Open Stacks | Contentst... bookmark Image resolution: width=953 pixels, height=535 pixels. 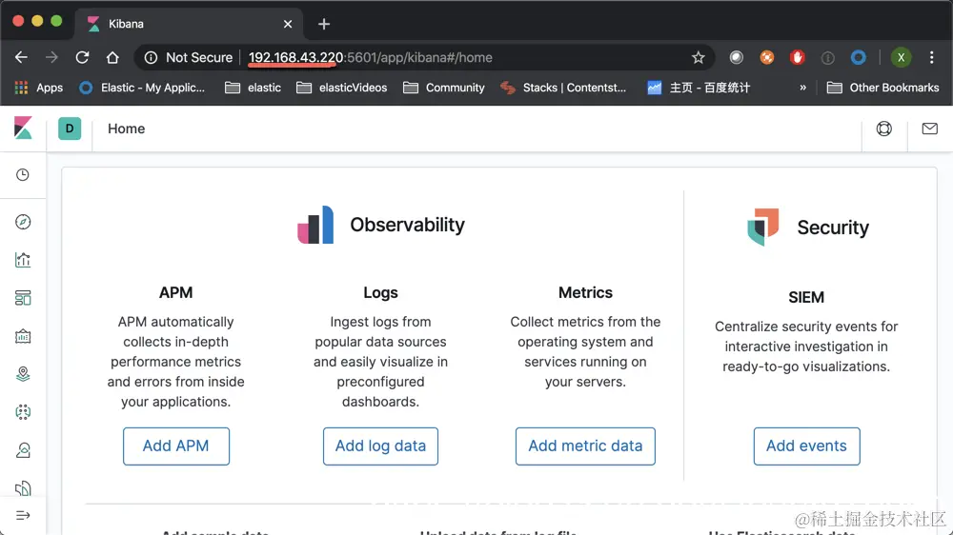pyautogui.click(x=563, y=88)
